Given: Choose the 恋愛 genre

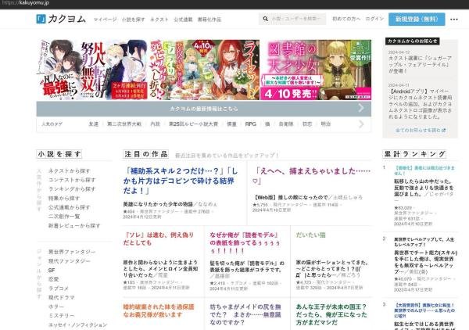Looking at the screenshot, I should 53,279.
